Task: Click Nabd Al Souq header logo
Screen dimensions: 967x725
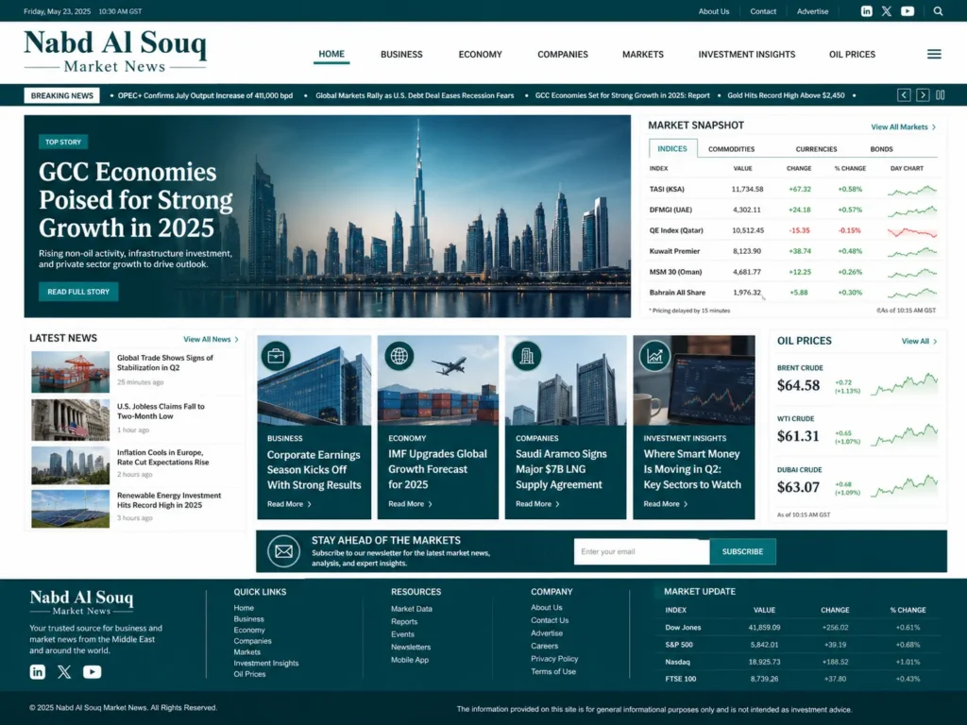Action: coord(115,52)
